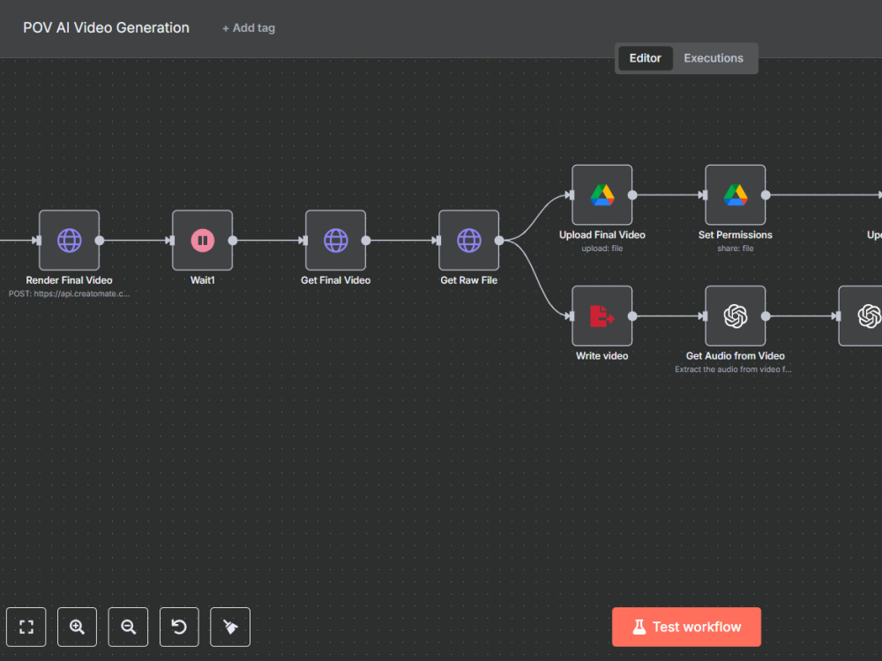This screenshot has width=882, height=661.
Task: Reset the canvas zoom level
Action: pyautogui.click(x=179, y=627)
